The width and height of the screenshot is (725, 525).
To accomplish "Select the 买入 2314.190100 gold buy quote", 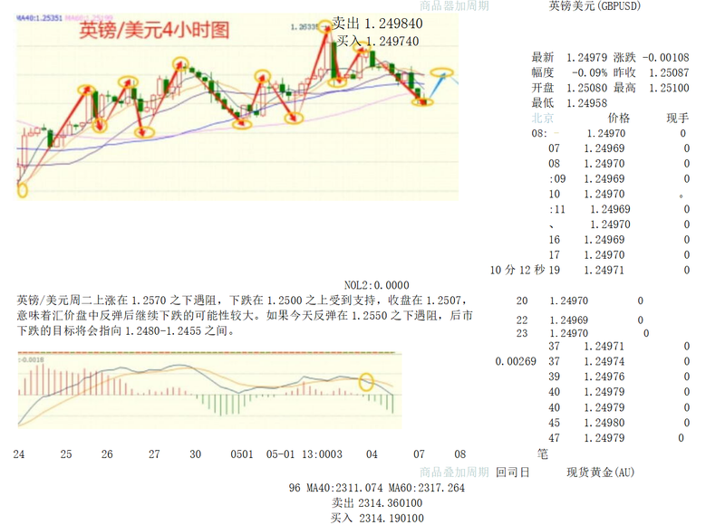I will [x=377, y=518].
